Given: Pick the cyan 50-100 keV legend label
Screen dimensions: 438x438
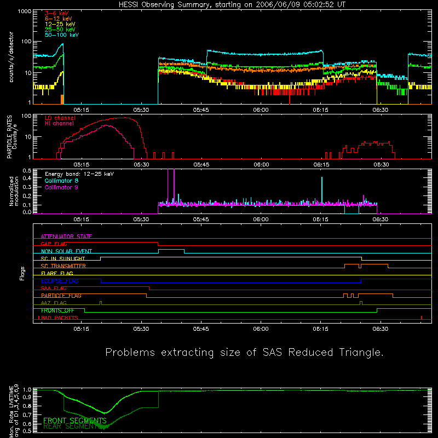Looking at the screenshot, I should (62, 35).
